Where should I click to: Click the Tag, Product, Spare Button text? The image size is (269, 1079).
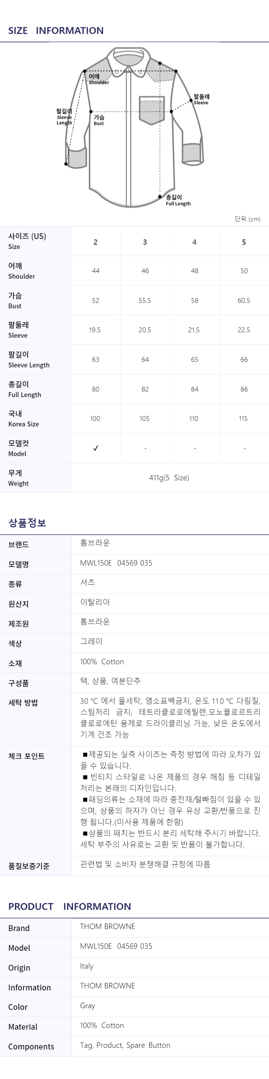[125, 1045]
